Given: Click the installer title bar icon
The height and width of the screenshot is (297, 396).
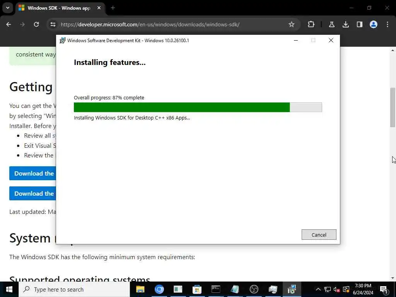Looking at the screenshot, I should 62,40.
